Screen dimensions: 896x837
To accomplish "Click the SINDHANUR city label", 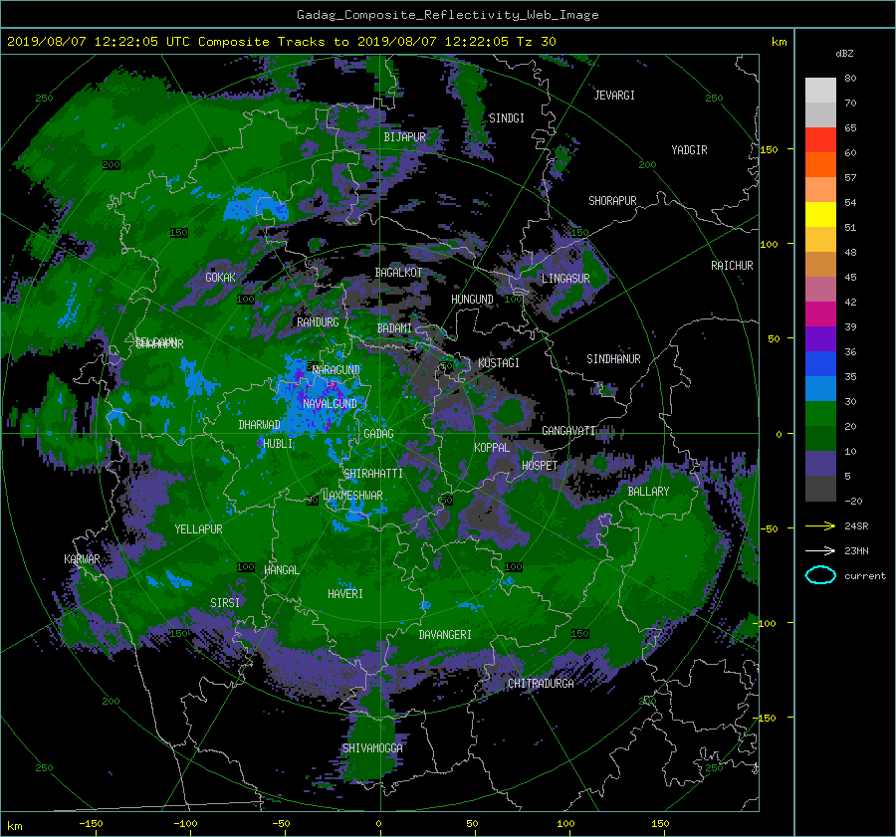I will pos(613,359).
